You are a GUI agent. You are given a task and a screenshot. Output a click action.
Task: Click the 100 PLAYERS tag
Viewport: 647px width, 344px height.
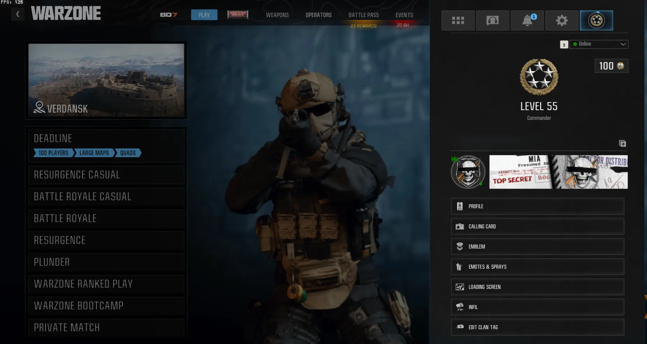coord(53,153)
